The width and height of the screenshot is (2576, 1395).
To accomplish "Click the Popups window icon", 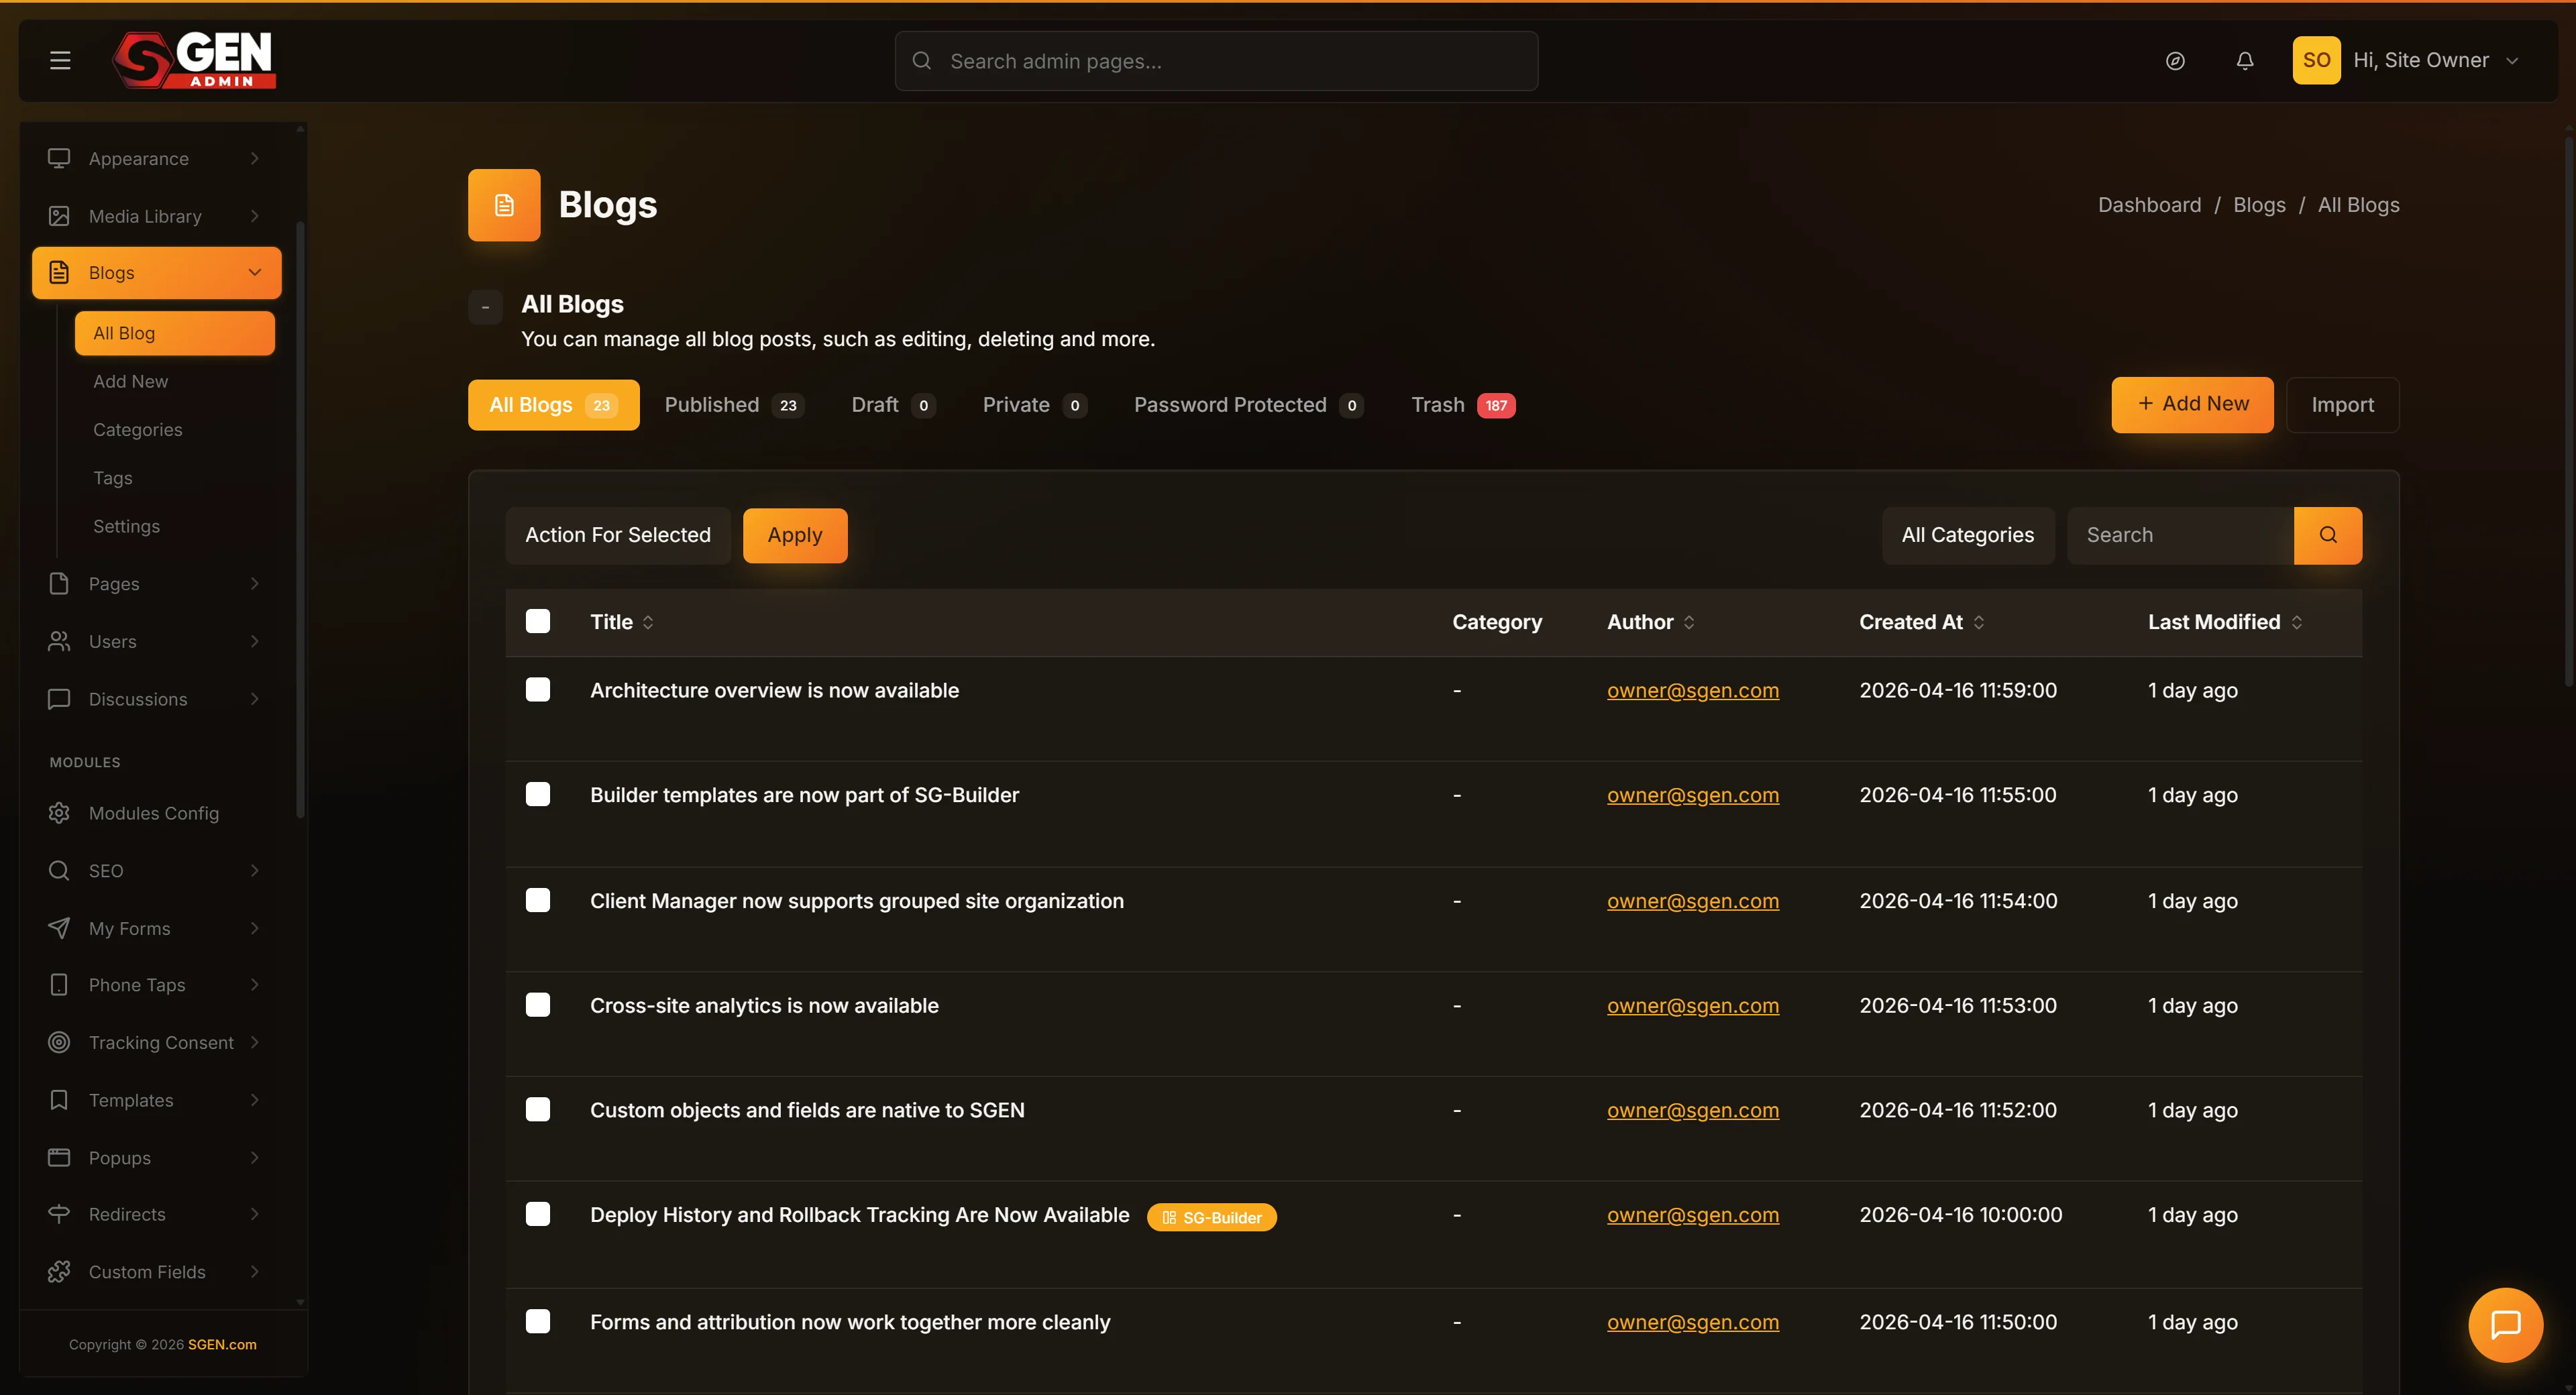I will coord(59,1157).
